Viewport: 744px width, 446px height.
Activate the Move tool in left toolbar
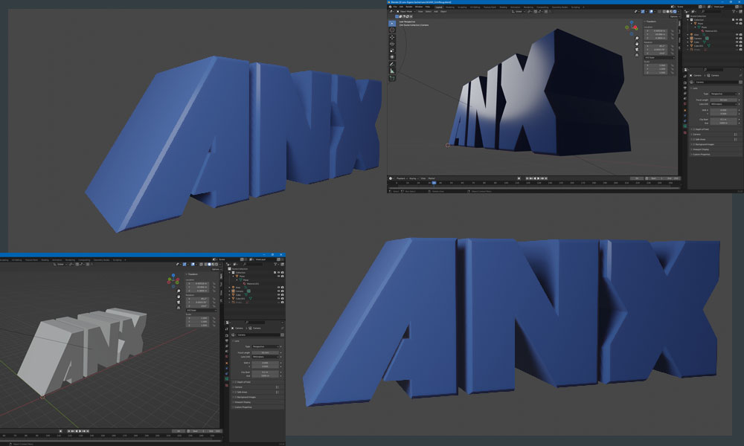(392, 38)
